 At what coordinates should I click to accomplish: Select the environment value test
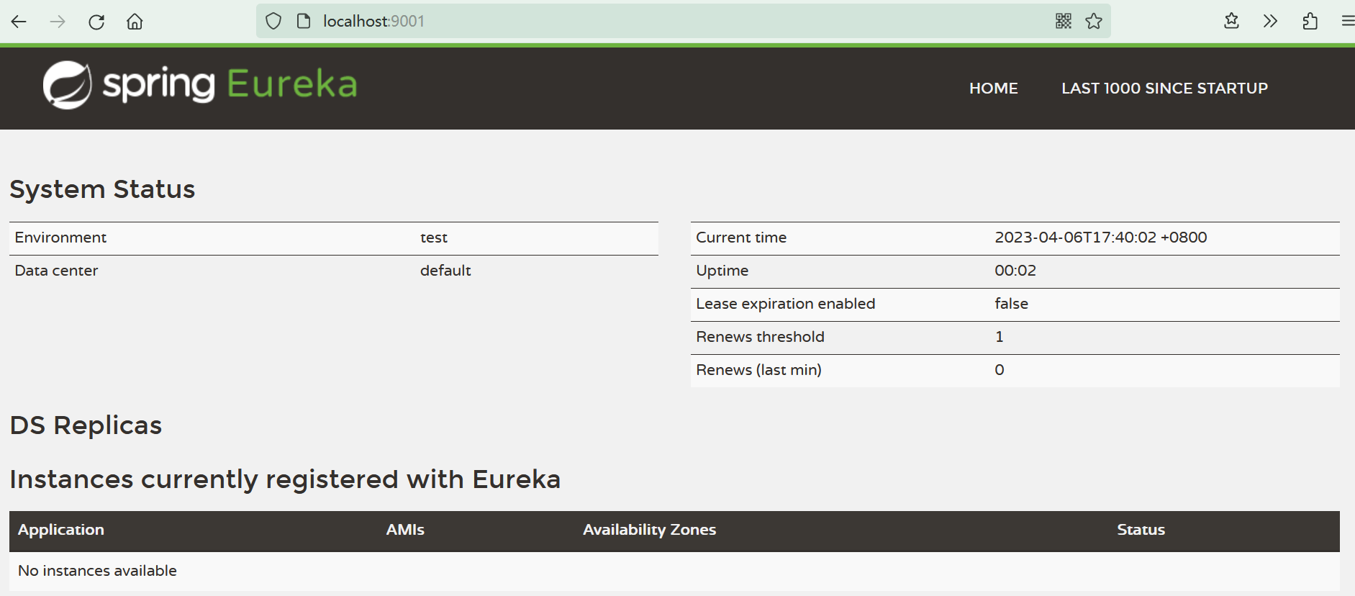[434, 238]
